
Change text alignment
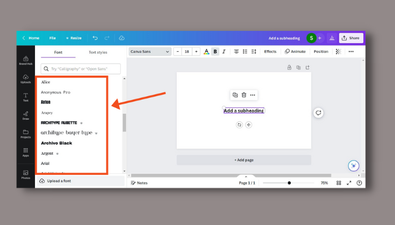click(x=236, y=52)
